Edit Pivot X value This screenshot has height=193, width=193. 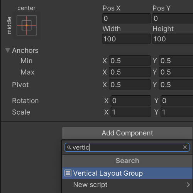click(130, 85)
